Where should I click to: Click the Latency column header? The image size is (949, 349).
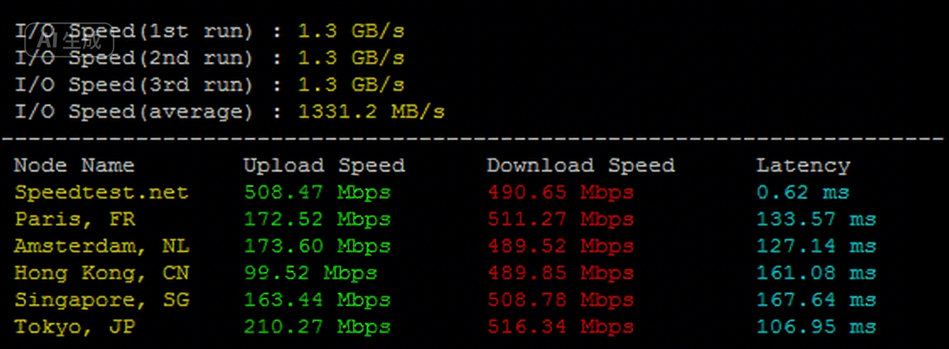tap(803, 165)
